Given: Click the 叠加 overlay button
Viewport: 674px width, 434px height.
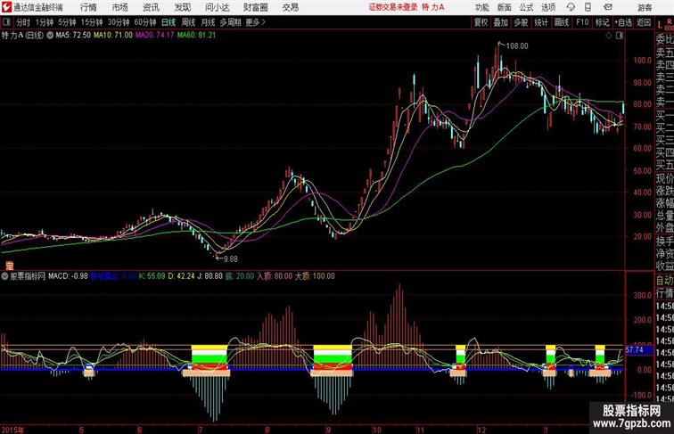Looking at the screenshot, I should point(501,22).
